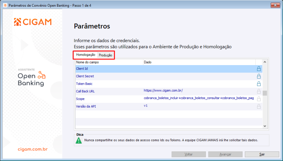This screenshot has width=283, height=161.
Task: Select the Versão da API row
Action: pyautogui.click(x=169, y=107)
